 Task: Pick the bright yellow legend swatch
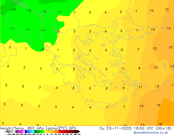45,131
